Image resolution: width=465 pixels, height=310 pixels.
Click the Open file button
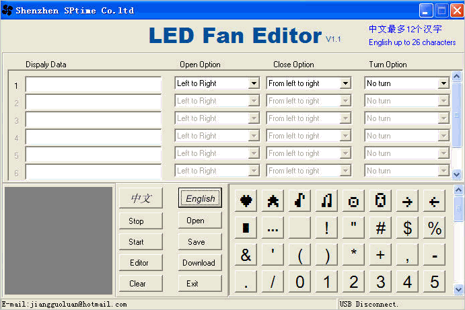200,221
